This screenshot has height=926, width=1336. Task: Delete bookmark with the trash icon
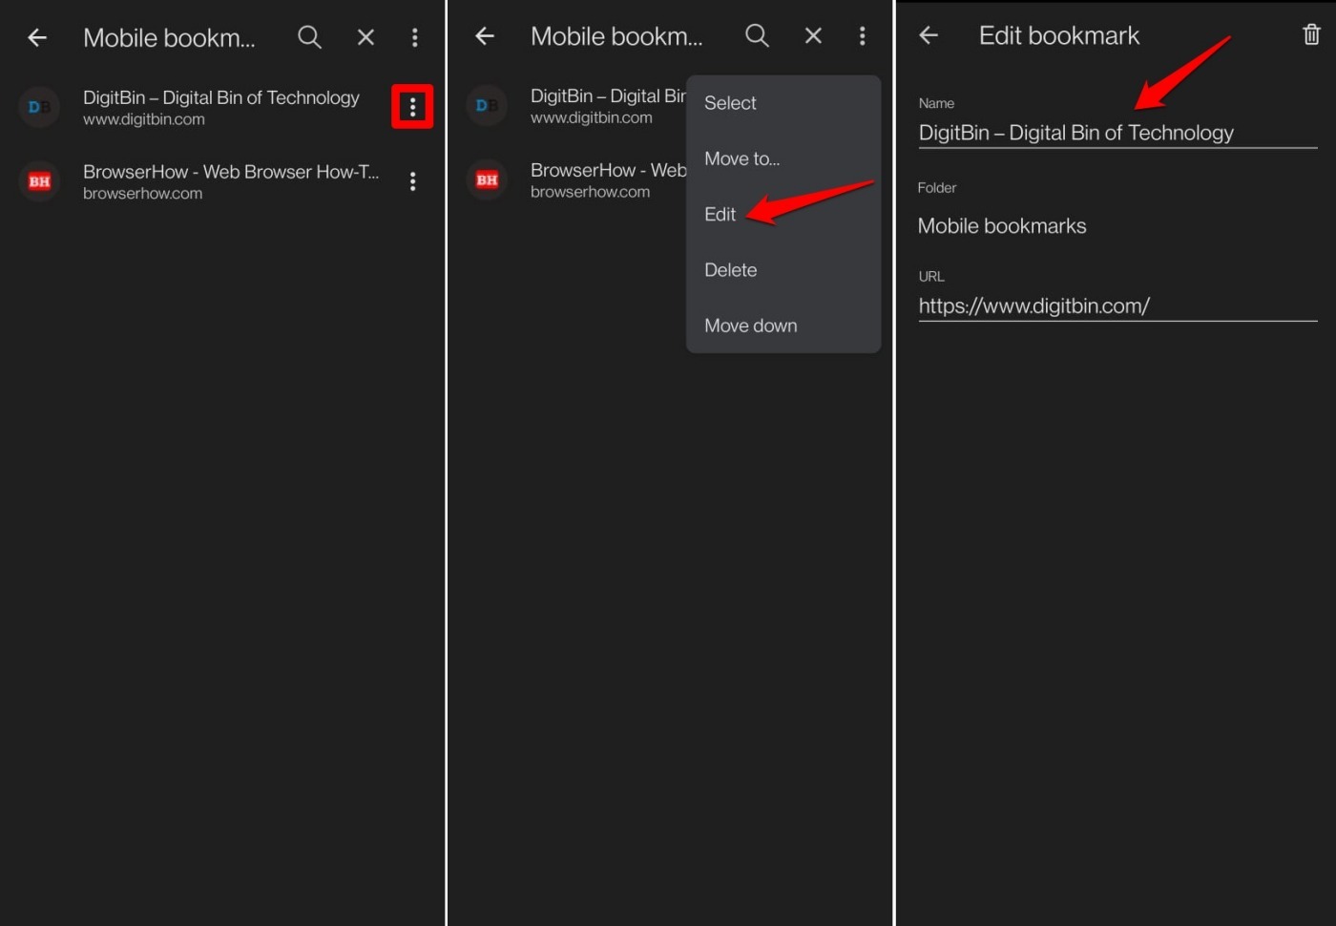[1311, 35]
